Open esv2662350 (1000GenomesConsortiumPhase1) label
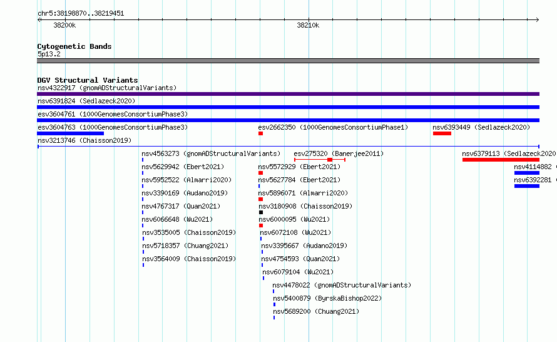557x342 pixels. coord(333,127)
